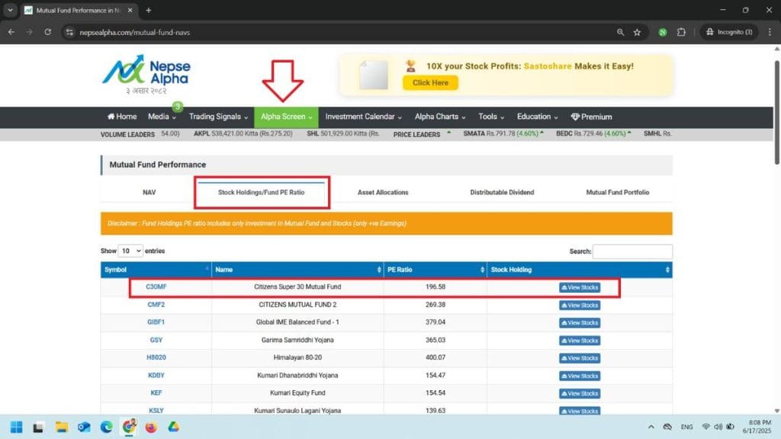
Task: Go back using browser back arrow
Action: pyautogui.click(x=11, y=32)
